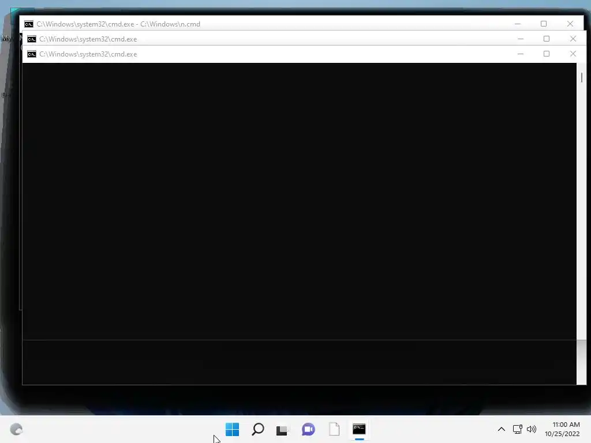Open the clock showing 11:00 AM
Image resolution: width=591 pixels, height=443 pixels.
(x=562, y=429)
